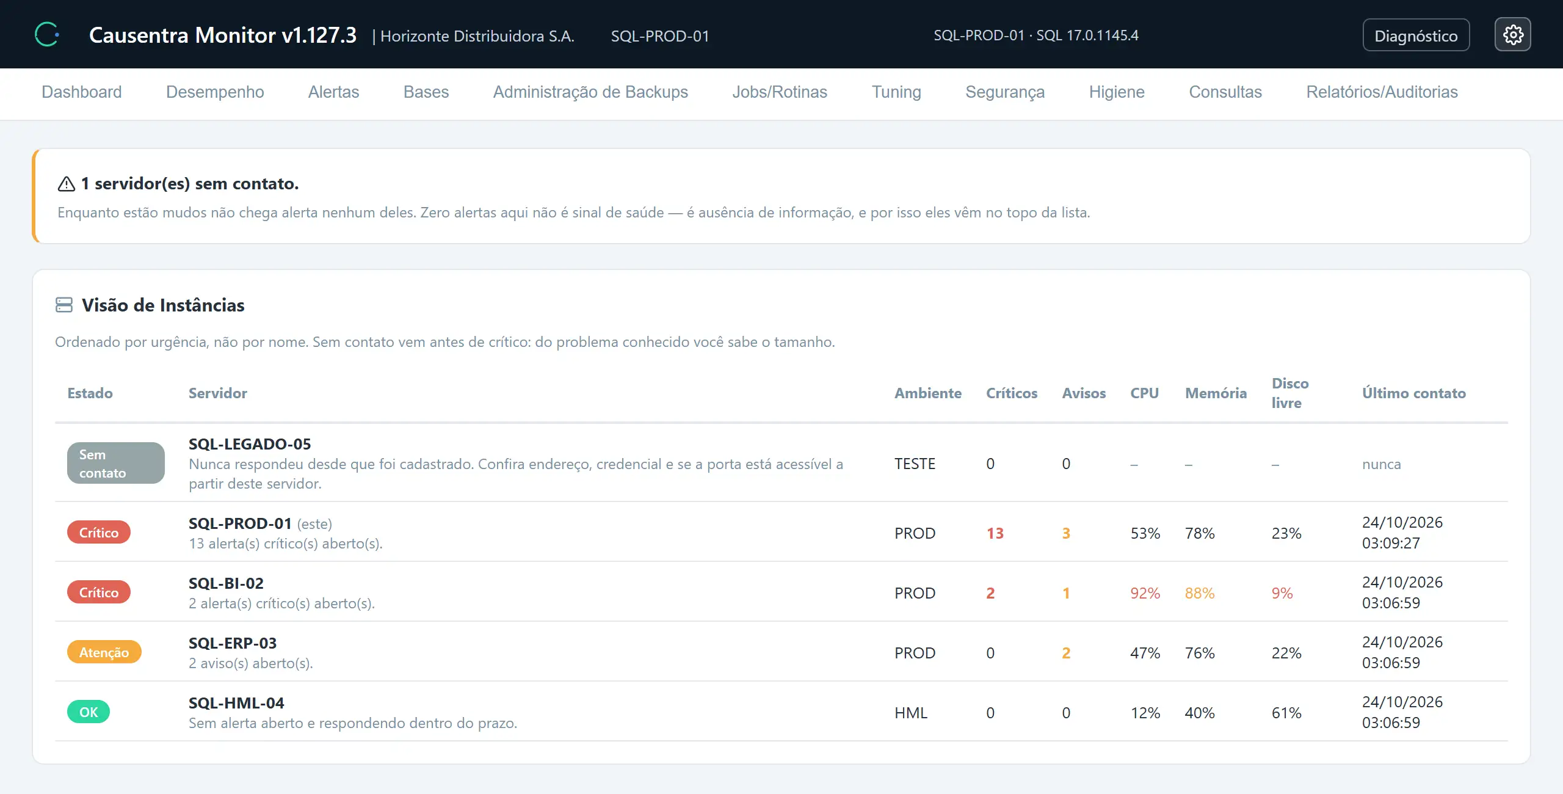Click the Atenção badge for SQL-ERP-03
Image resolution: width=1563 pixels, height=794 pixels.
[x=104, y=652]
